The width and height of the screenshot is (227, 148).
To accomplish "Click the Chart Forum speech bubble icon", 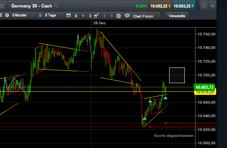I will [127, 16].
